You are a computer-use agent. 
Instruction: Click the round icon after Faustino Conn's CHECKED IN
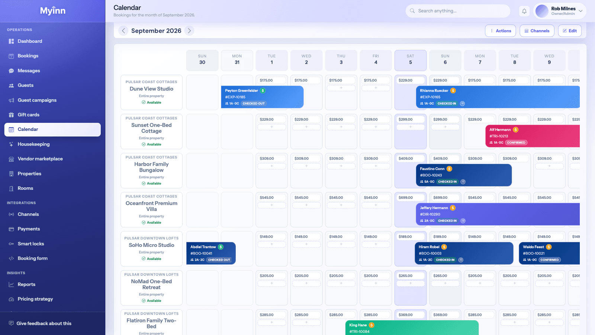(x=463, y=182)
